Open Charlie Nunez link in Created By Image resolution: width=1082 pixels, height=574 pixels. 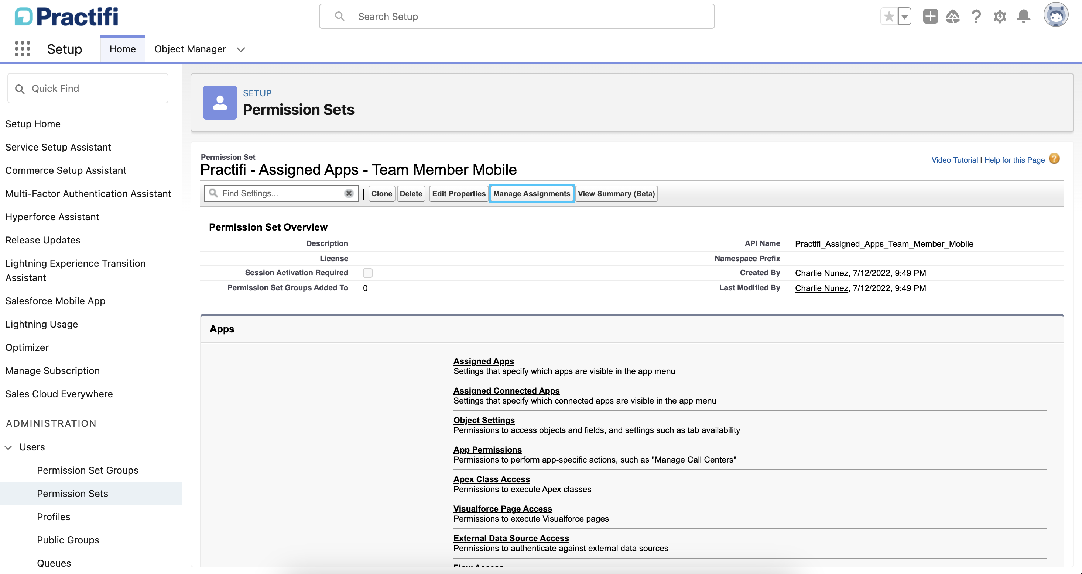pyautogui.click(x=821, y=273)
